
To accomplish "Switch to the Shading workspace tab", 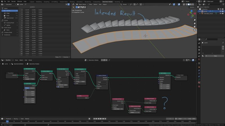I will point(72,2).
